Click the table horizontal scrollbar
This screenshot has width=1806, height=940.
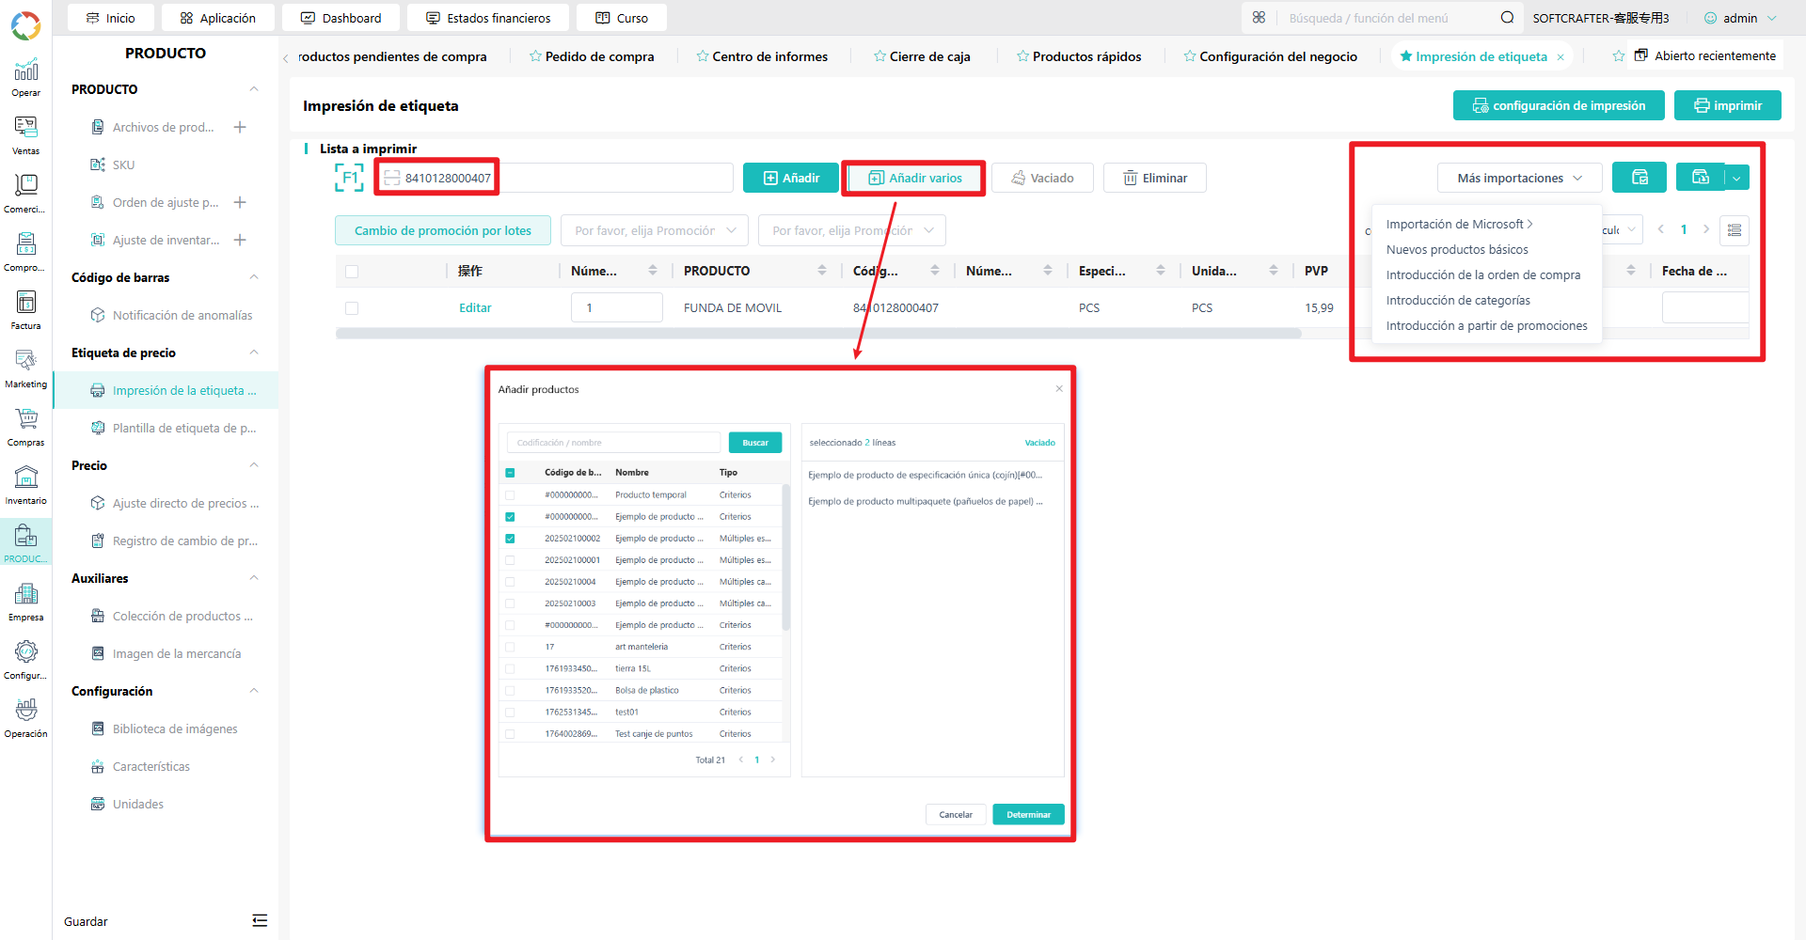coord(818,334)
